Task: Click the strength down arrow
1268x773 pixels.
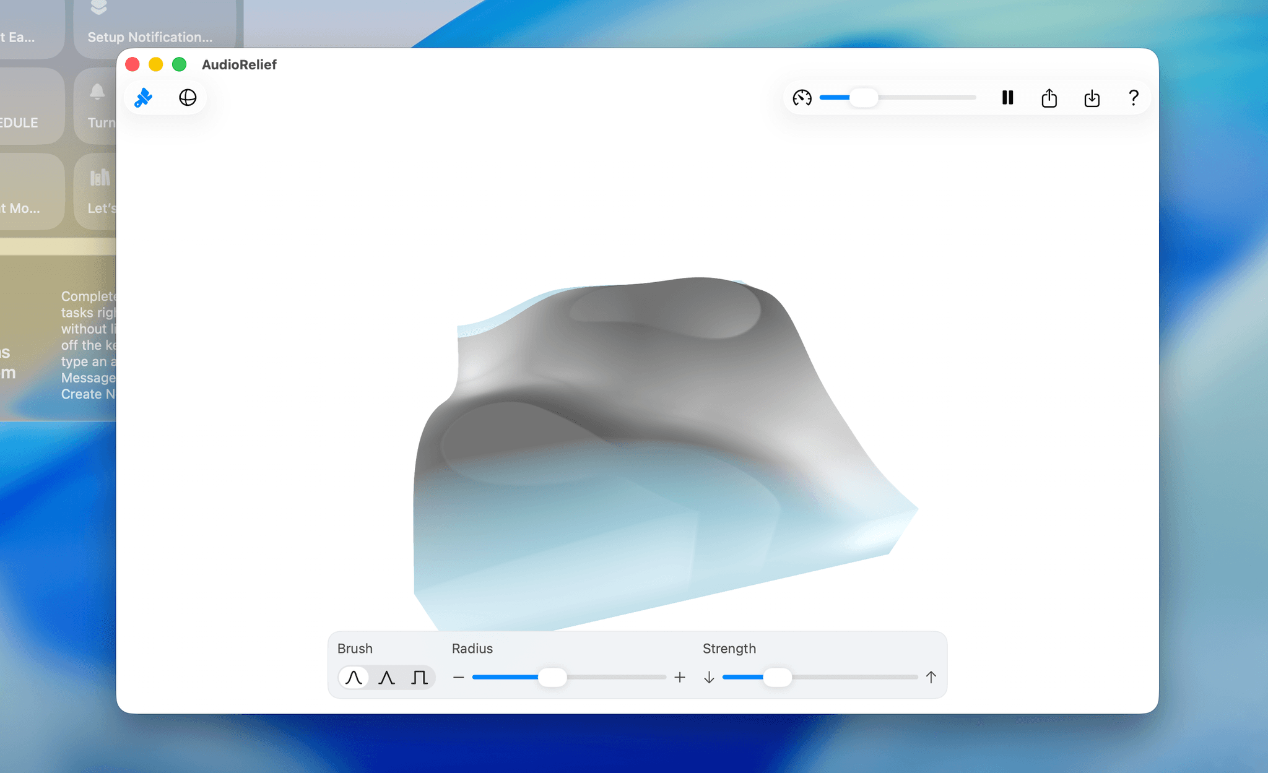Action: pyautogui.click(x=709, y=677)
